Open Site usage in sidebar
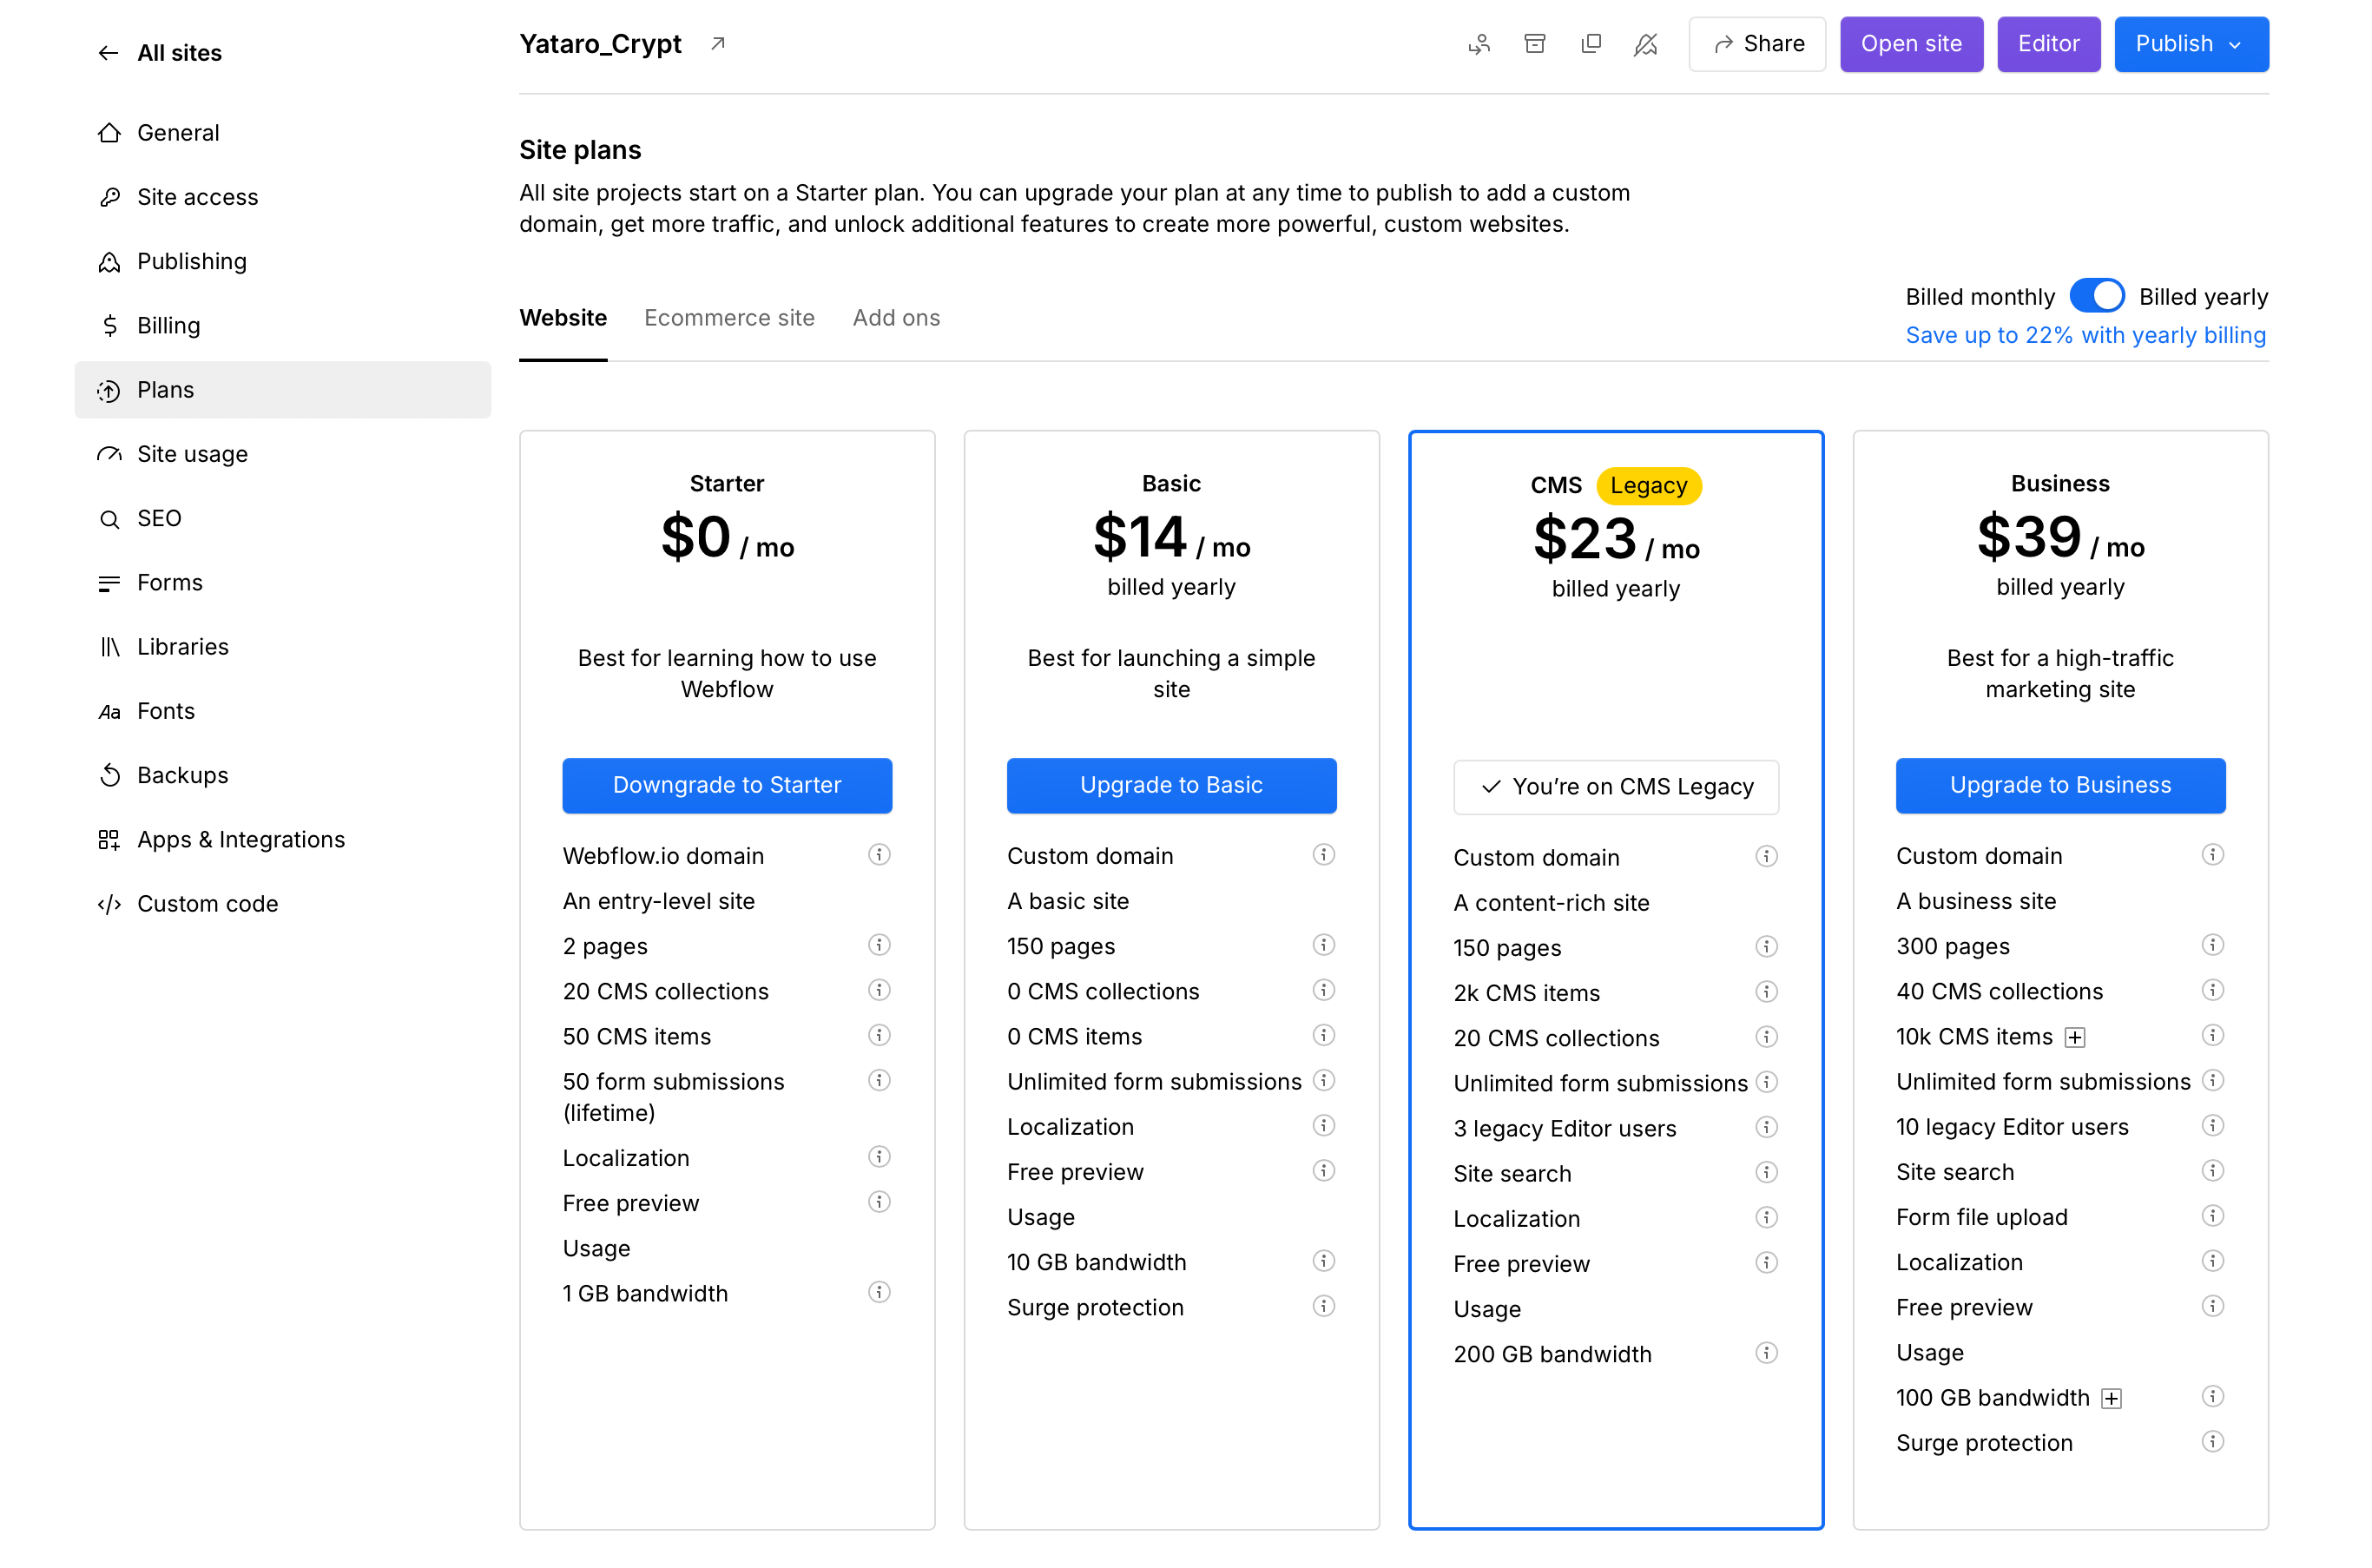The image size is (2372, 1568). pos(282,454)
